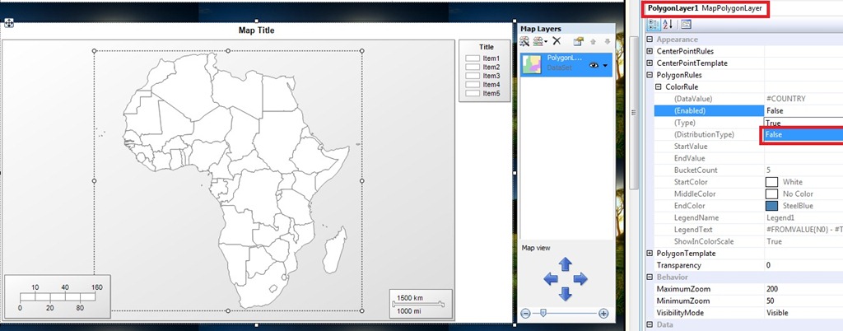Pan the map view right arrow
The width and height of the screenshot is (843, 331).
[580, 278]
